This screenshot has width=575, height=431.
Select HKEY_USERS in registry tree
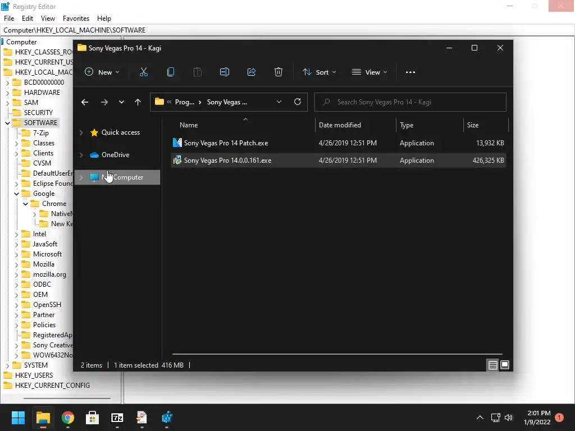coord(34,375)
